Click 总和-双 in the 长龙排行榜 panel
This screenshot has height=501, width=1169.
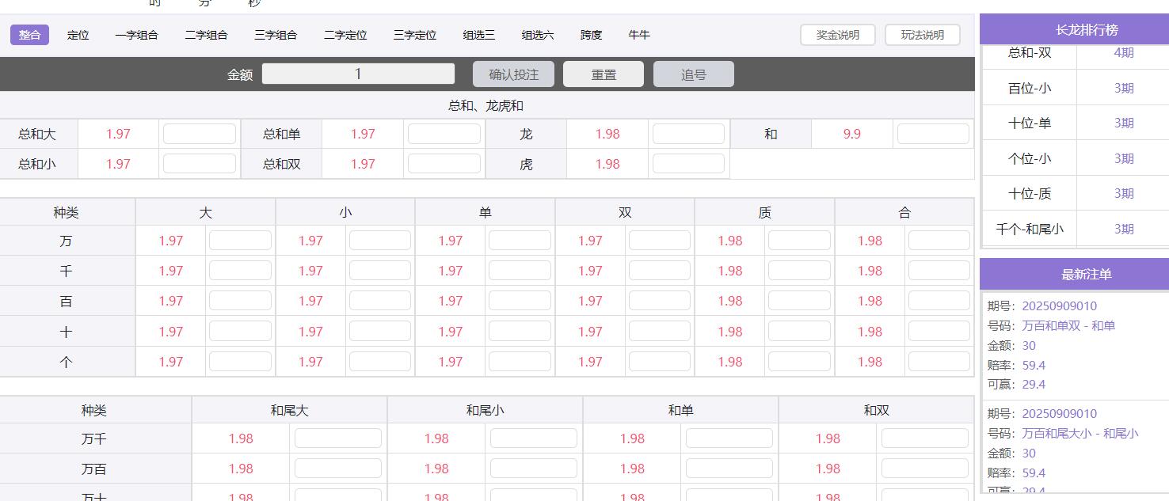[x=1029, y=52]
